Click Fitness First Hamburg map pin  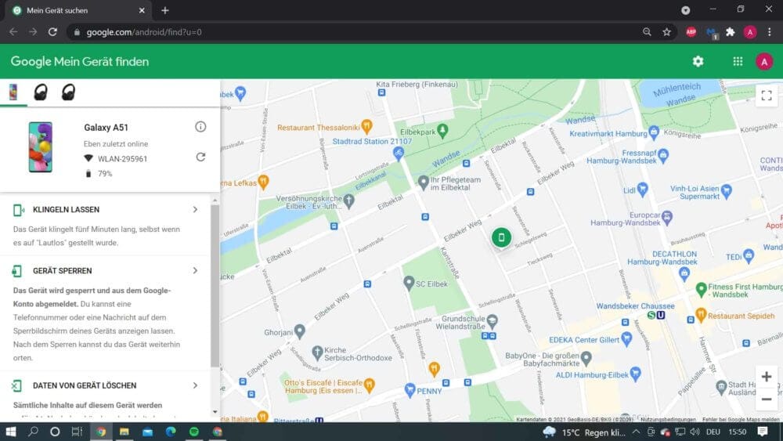[x=701, y=289]
